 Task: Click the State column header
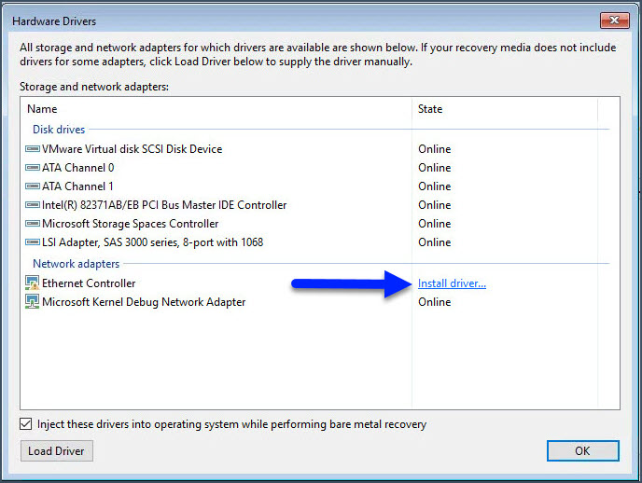point(430,109)
